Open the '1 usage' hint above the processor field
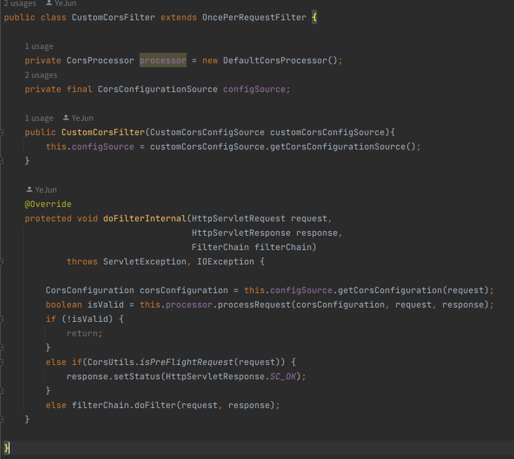This screenshot has height=459, width=514. [x=39, y=46]
